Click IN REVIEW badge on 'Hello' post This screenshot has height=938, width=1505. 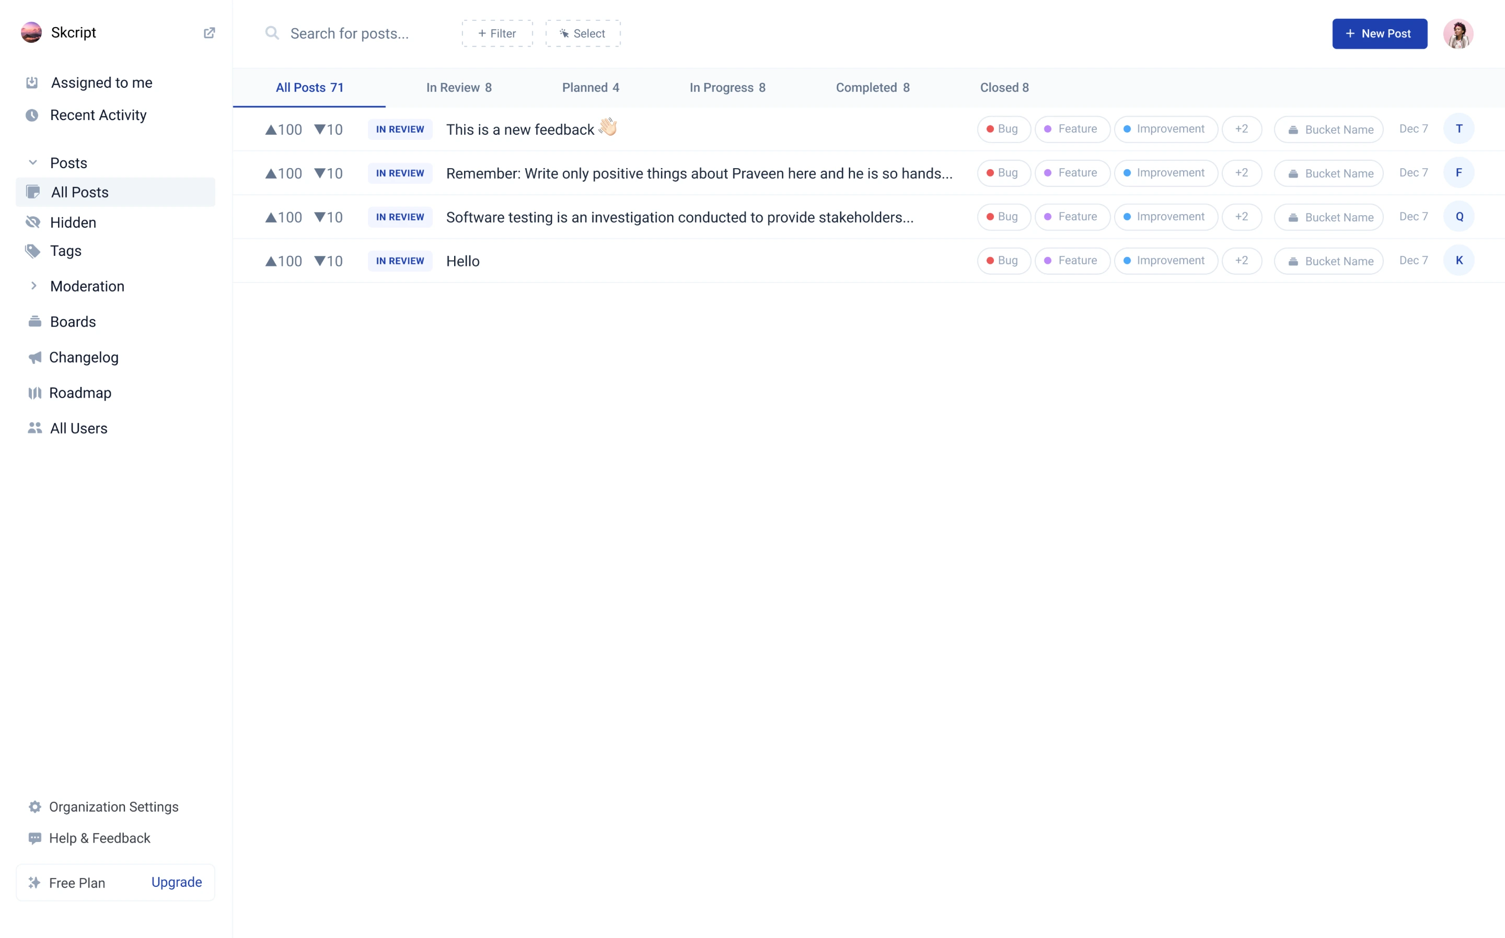400,261
